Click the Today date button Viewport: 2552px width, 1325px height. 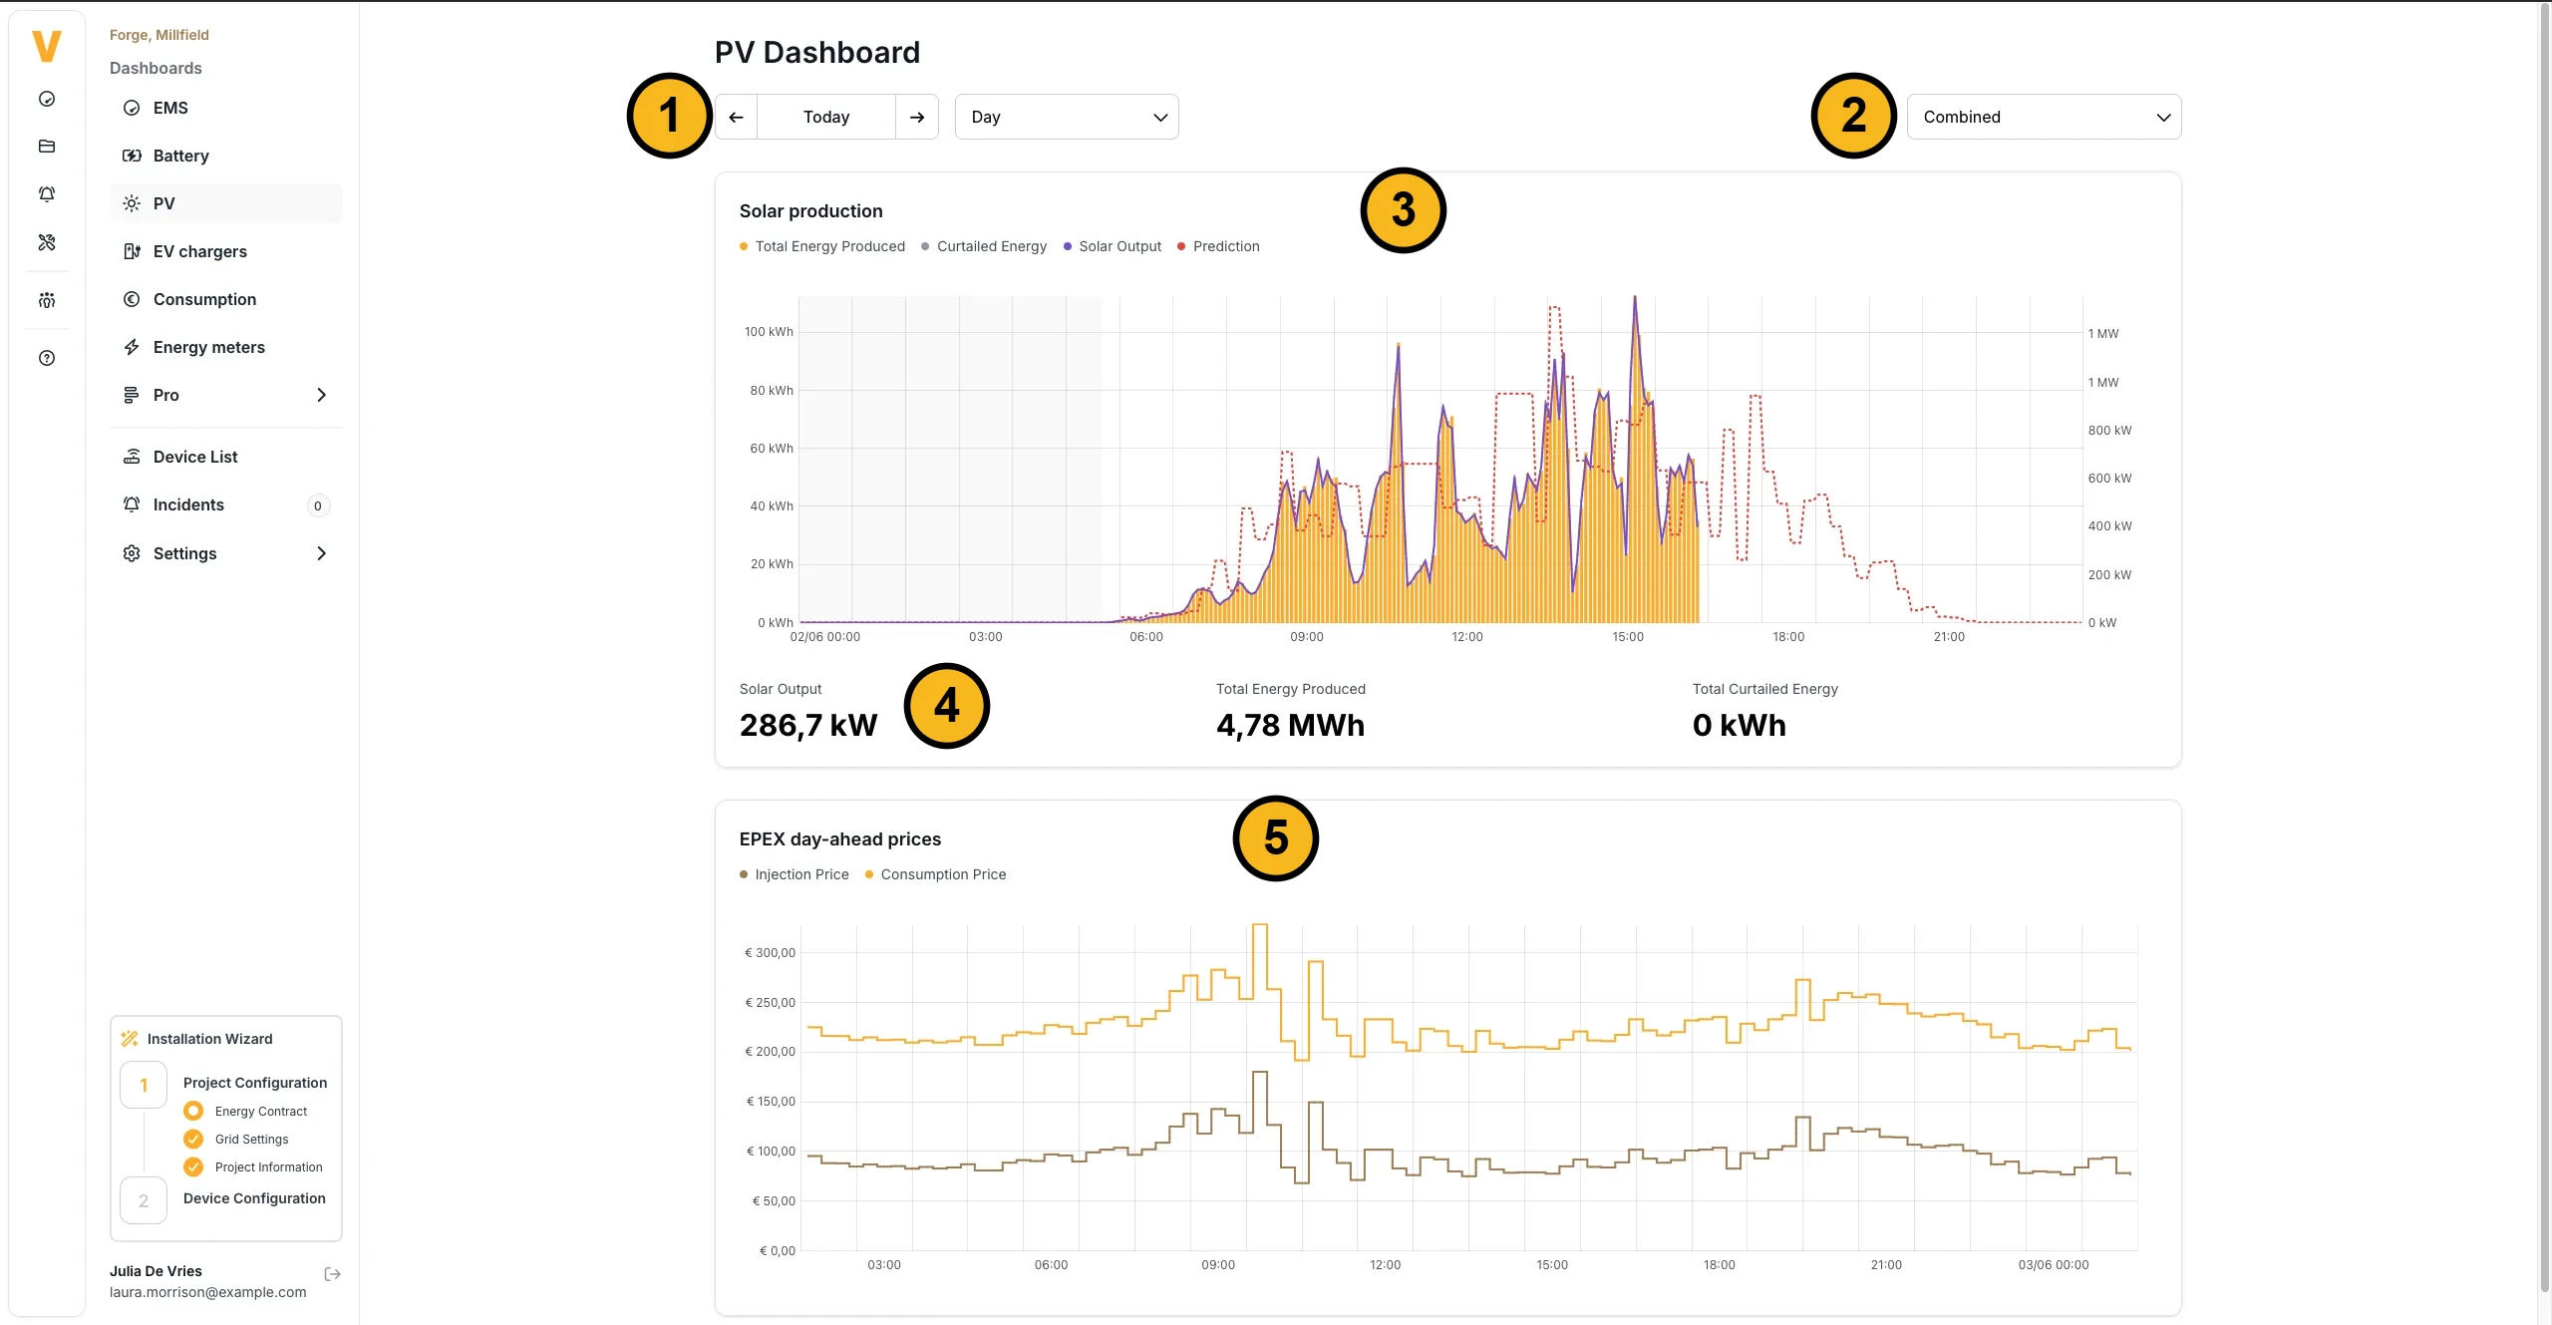pyautogui.click(x=826, y=117)
